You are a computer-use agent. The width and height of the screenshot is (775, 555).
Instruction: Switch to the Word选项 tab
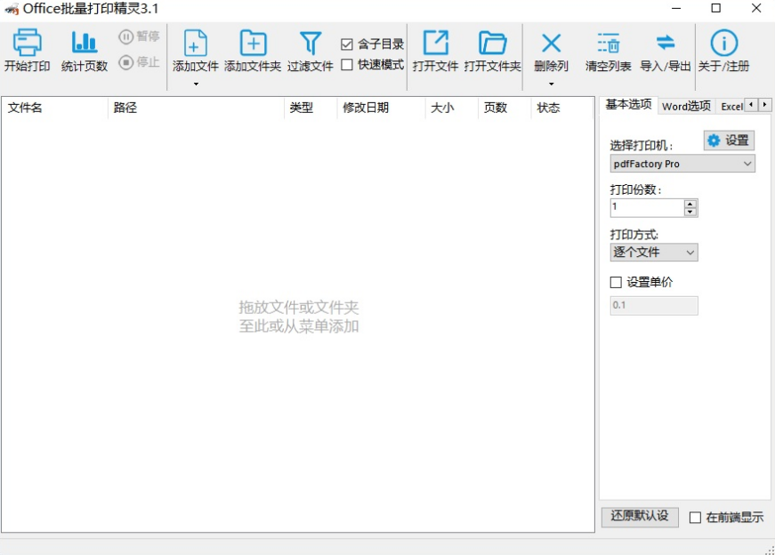pos(686,106)
